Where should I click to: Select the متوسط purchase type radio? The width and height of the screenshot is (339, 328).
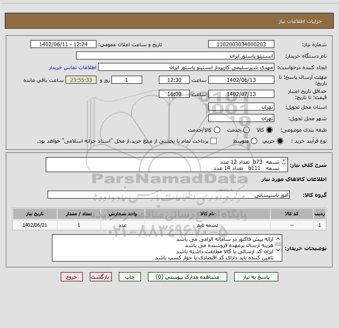pyautogui.click(x=254, y=141)
